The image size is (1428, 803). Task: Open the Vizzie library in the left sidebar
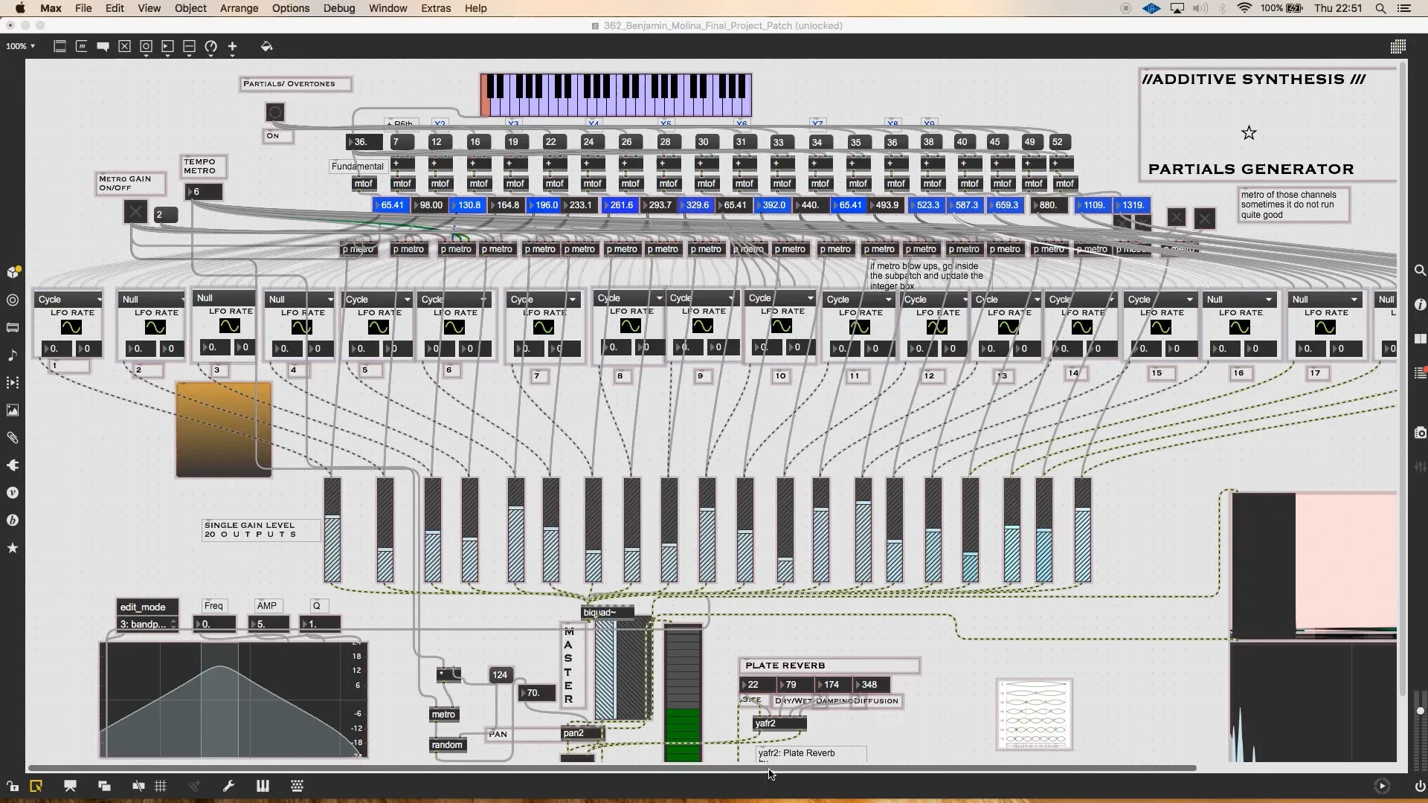13,493
